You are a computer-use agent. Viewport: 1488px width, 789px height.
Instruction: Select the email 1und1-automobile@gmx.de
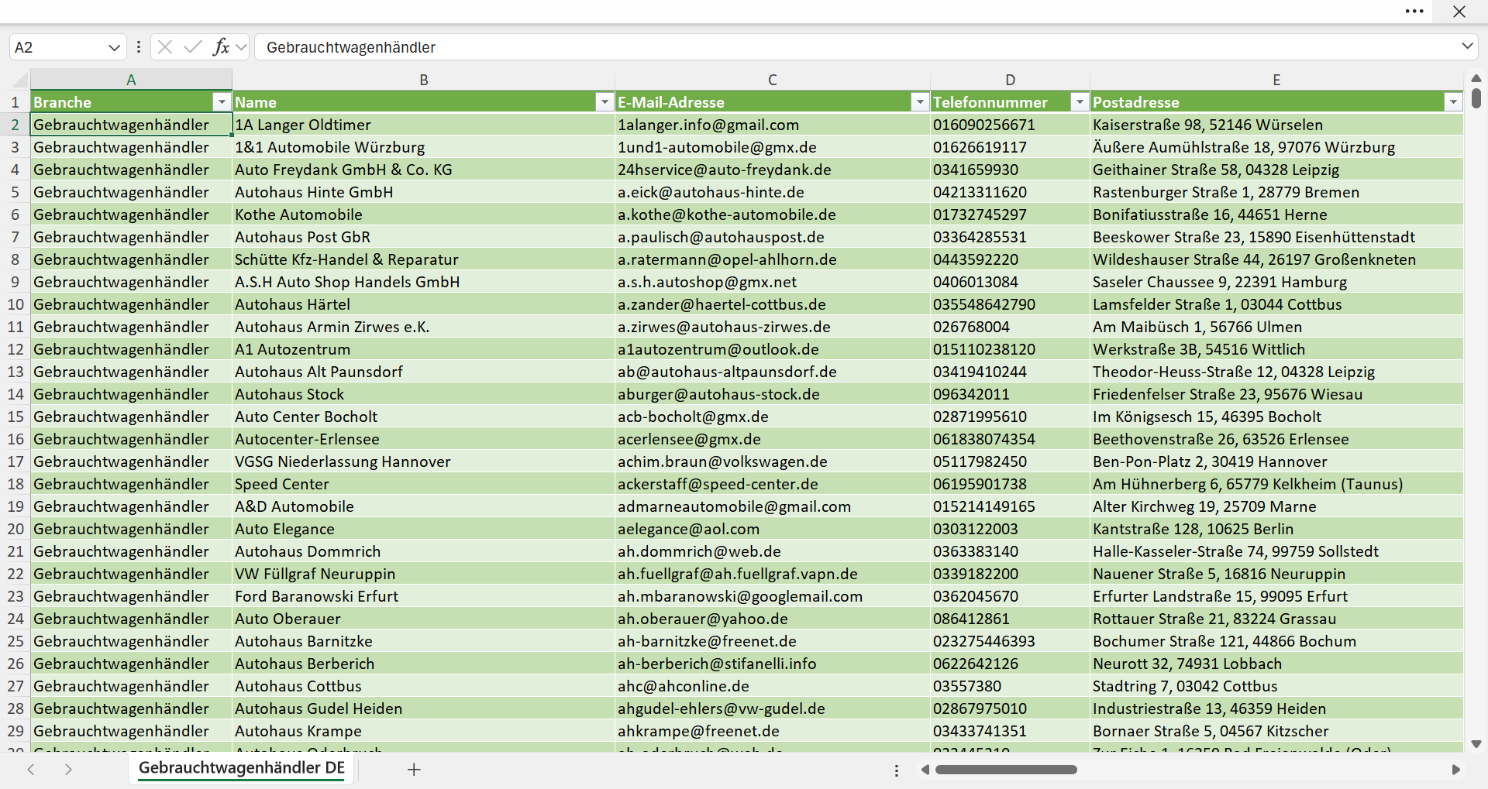[773, 147]
